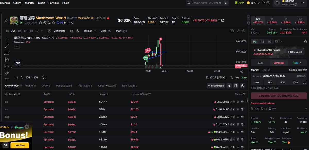Click Sprzedaj 0.04709 BNB button
This screenshot has height=150, width=309.
point(279,96)
